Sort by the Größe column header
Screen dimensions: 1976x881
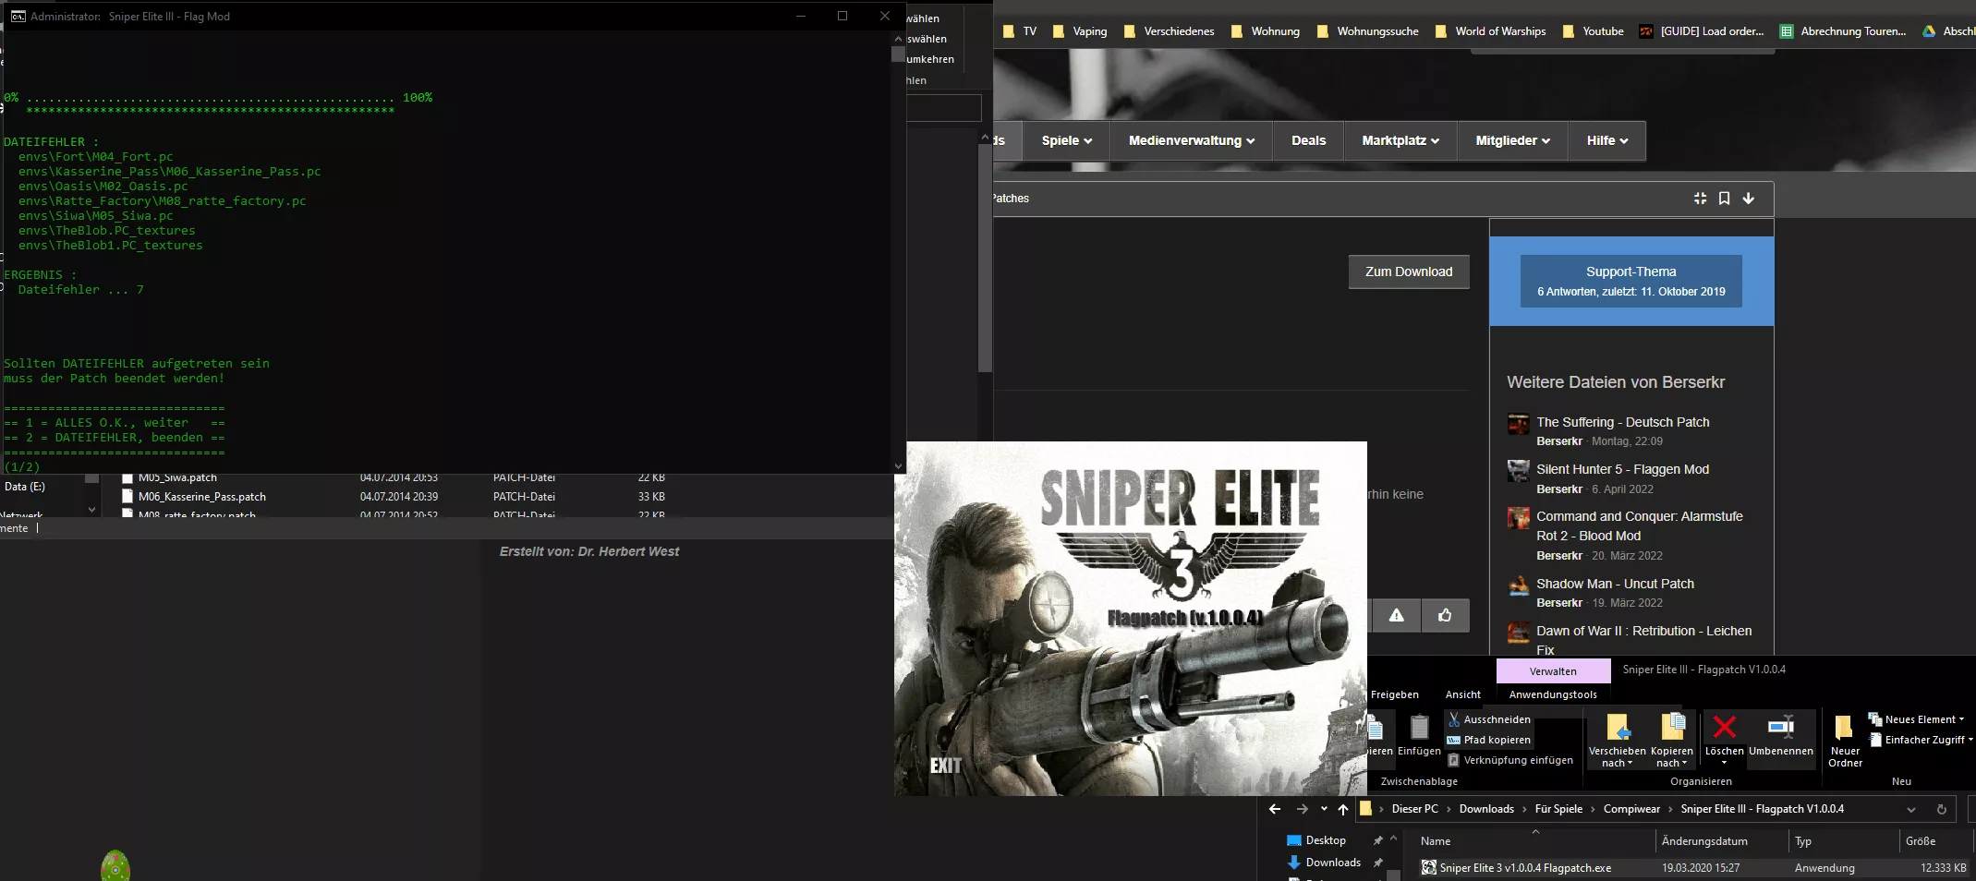pos(1920,841)
